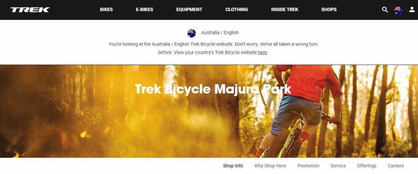
Task: Click the round Australia flag beside Australia / English
Action: [191, 33]
